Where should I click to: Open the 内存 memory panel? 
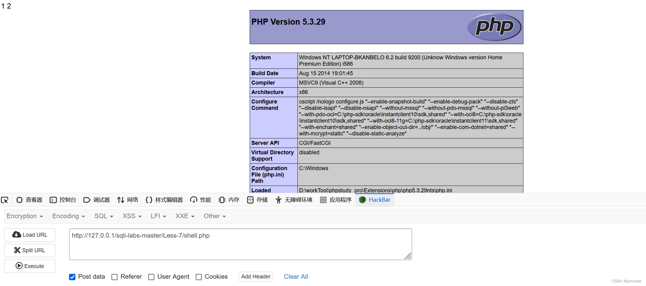point(228,200)
